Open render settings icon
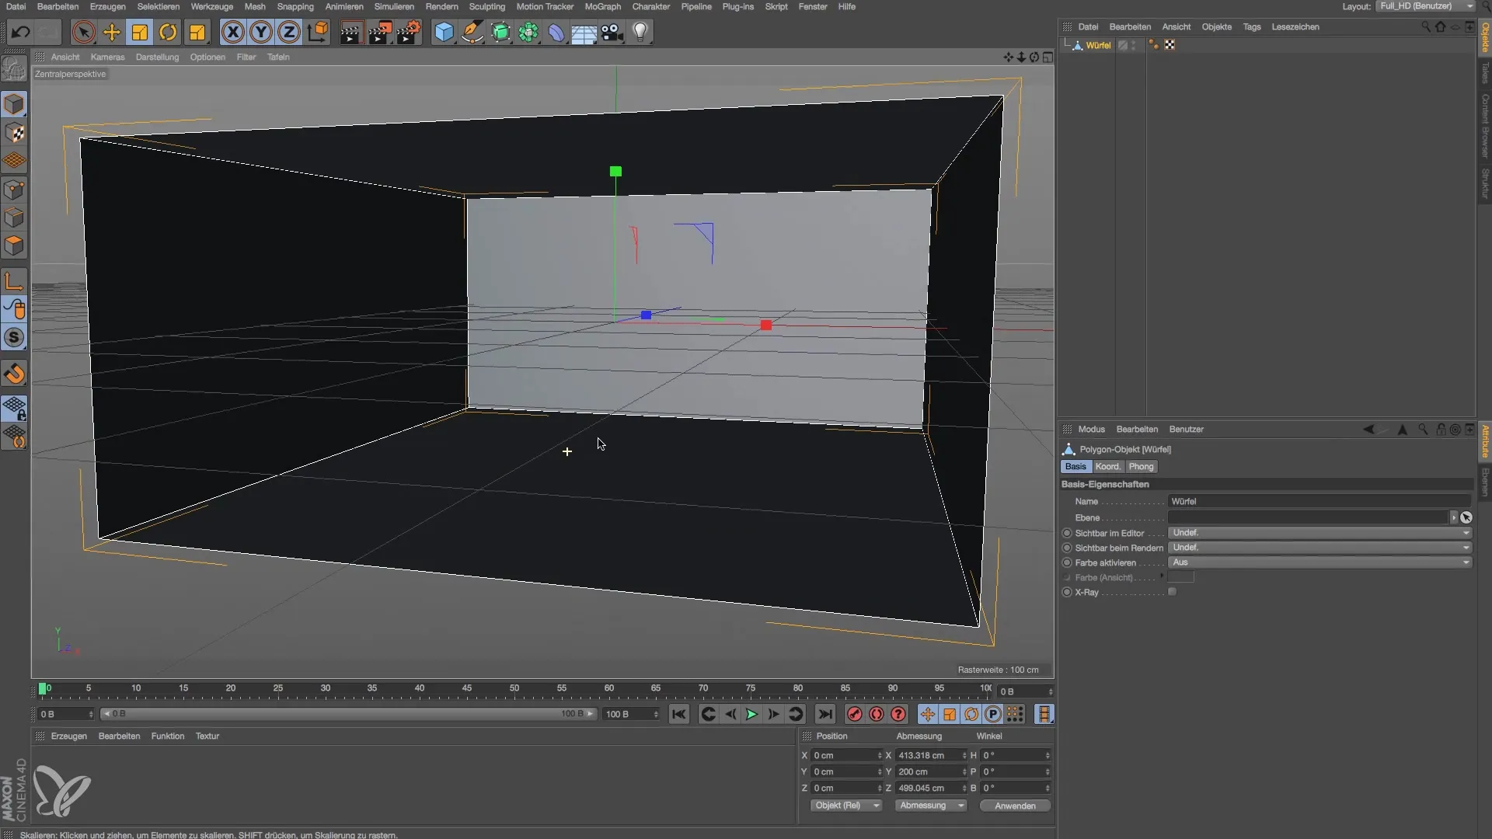Image resolution: width=1492 pixels, height=839 pixels. point(409,32)
